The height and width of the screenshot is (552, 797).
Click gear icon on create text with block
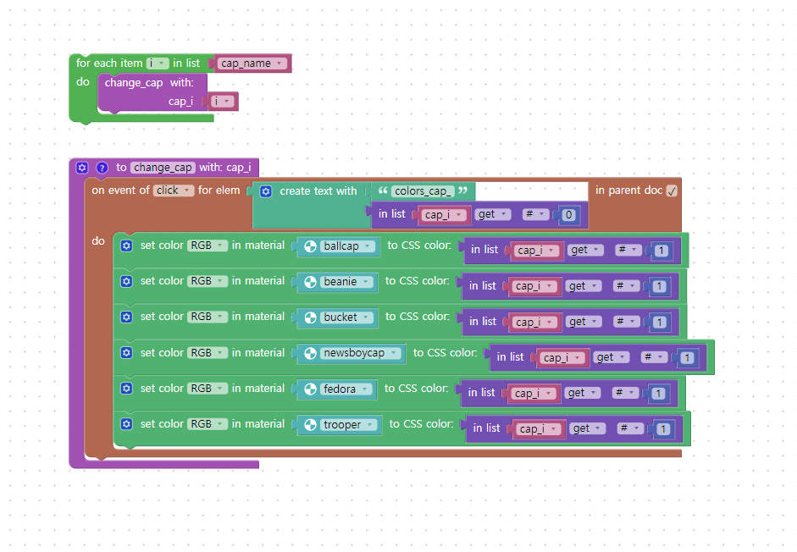coord(266,191)
